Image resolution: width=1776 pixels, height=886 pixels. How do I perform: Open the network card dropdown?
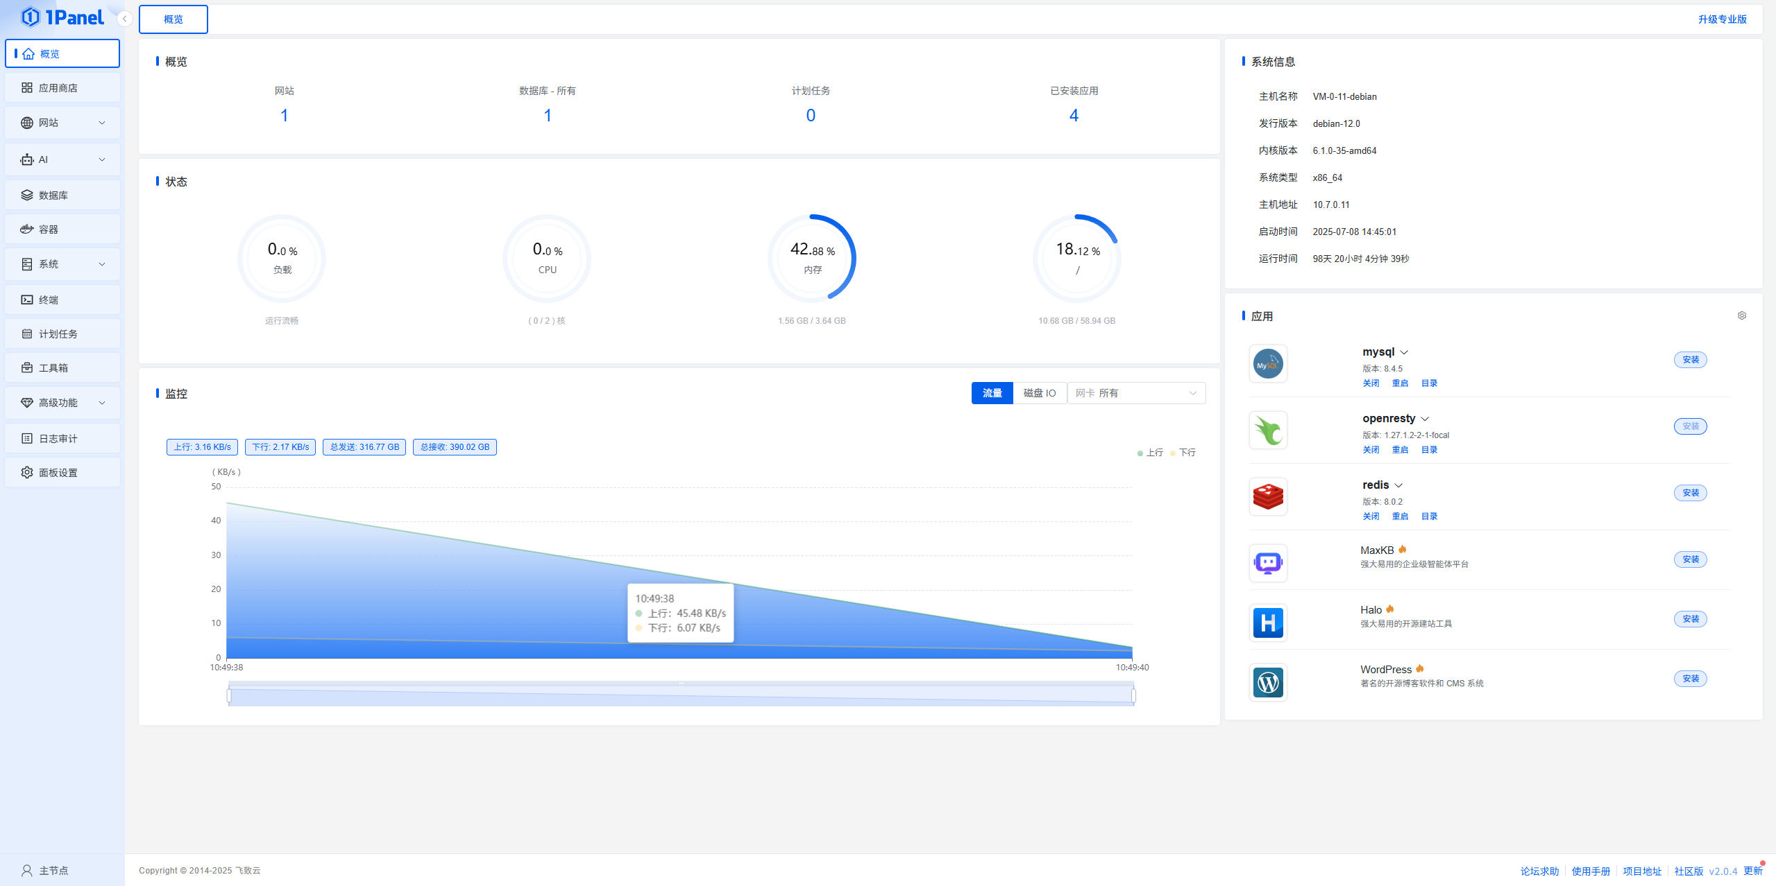(1135, 393)
